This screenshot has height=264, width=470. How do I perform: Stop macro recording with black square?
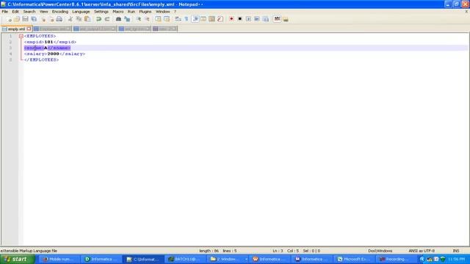[x=240, y=19]
